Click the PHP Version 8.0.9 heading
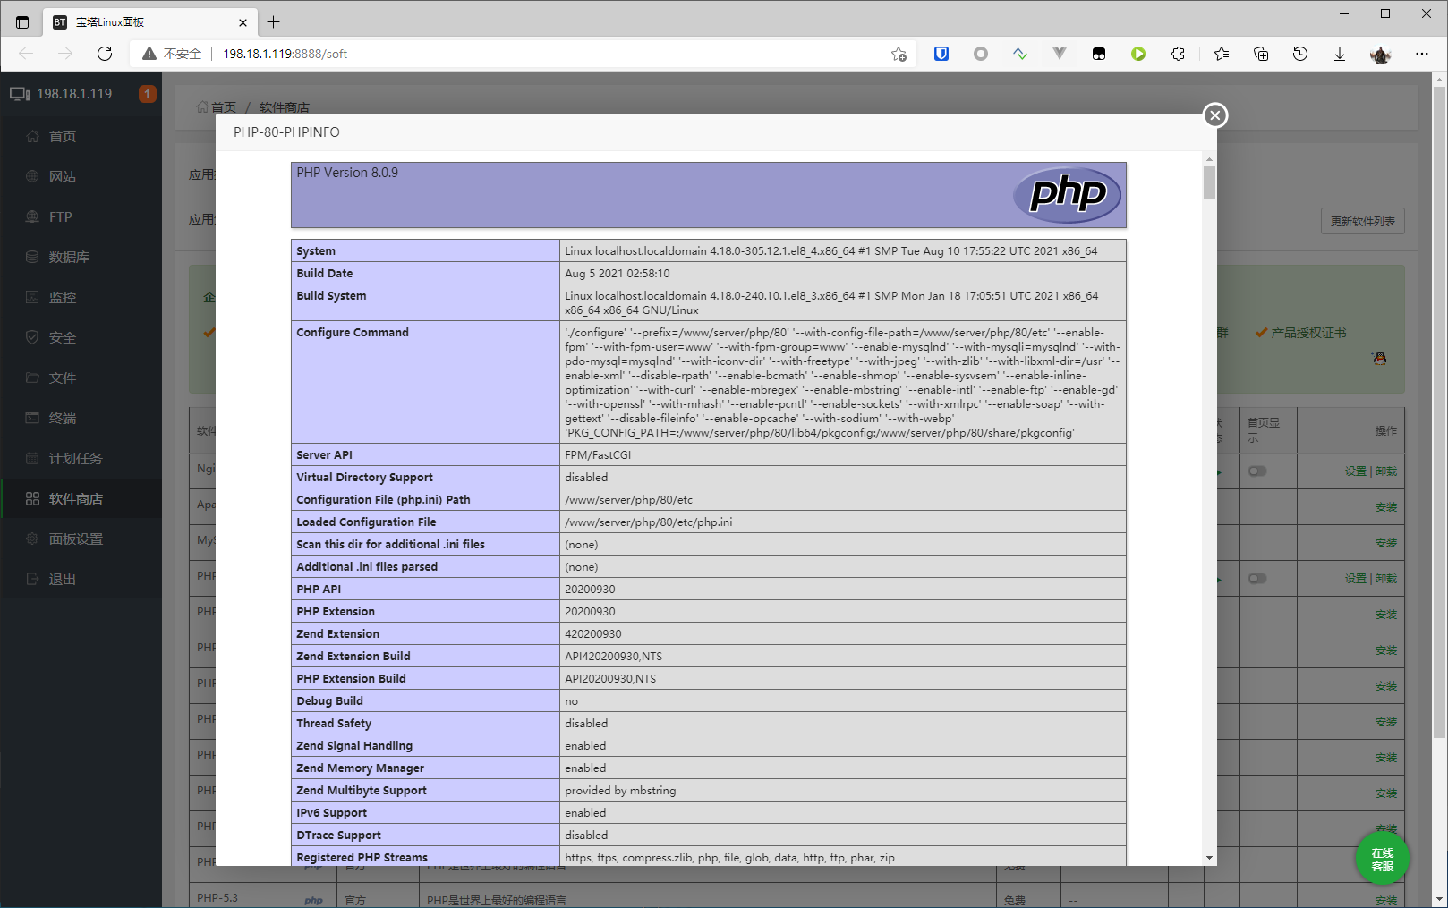The height and width of the screenshot is (908, 1448). click(347, 173)
